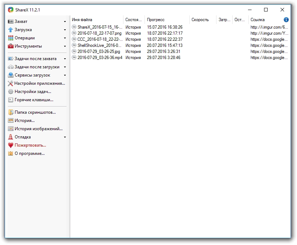Click the История изображений thumbnail icon
297x245 pixels.
tap(11, 129)
